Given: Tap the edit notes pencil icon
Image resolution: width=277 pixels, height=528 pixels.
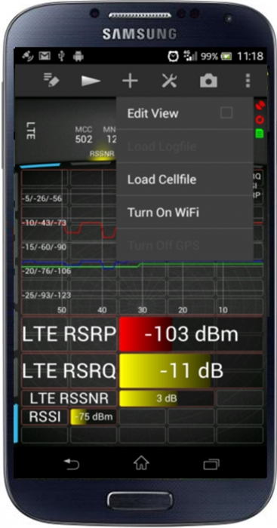Looking at the screenshot, I should [51, 81].
